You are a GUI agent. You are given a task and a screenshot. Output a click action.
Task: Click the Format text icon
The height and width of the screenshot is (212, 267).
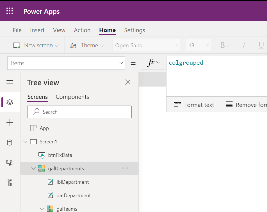[x=177, y=104]
